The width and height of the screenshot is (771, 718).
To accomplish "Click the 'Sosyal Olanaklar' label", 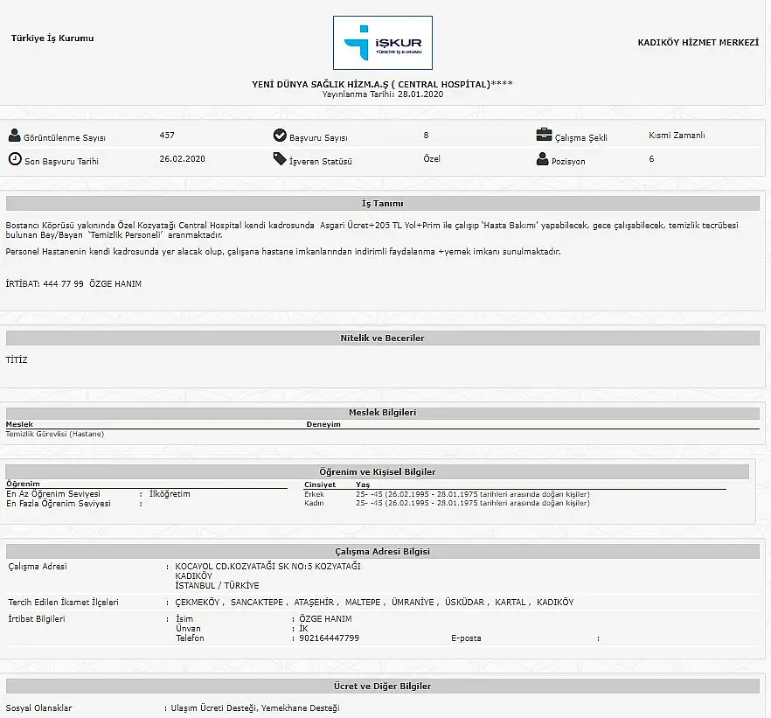I will coord(38,708).
